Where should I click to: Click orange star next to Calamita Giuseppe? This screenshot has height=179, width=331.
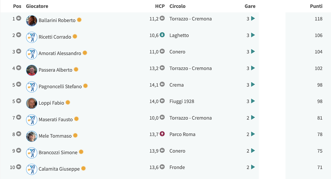click(x=83, y=168)
